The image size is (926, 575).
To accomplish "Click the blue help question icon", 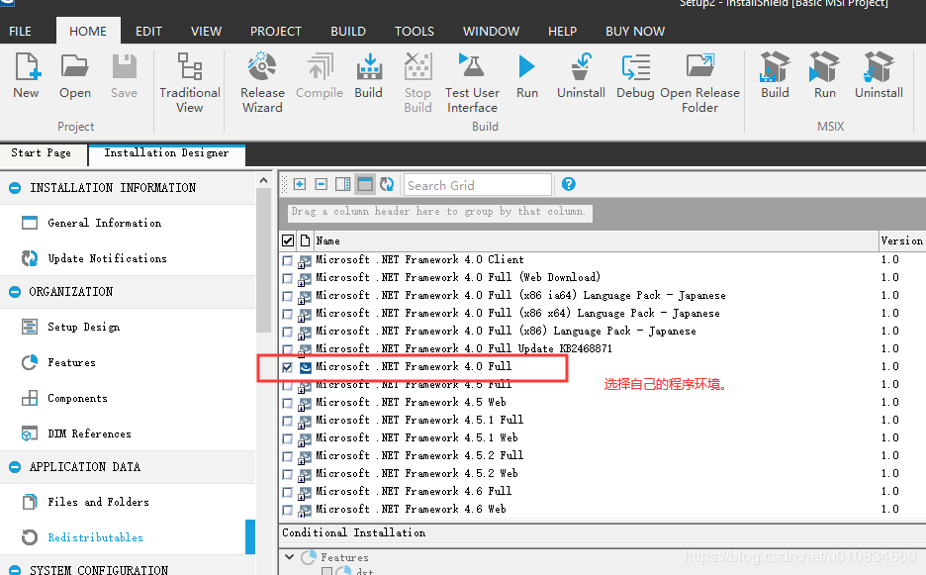I will click(568, 184).
